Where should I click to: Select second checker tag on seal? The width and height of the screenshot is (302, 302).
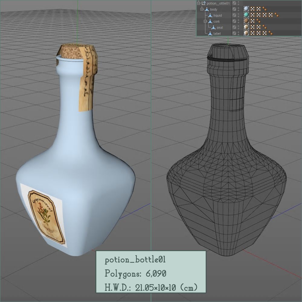click(x=259, y=27)
